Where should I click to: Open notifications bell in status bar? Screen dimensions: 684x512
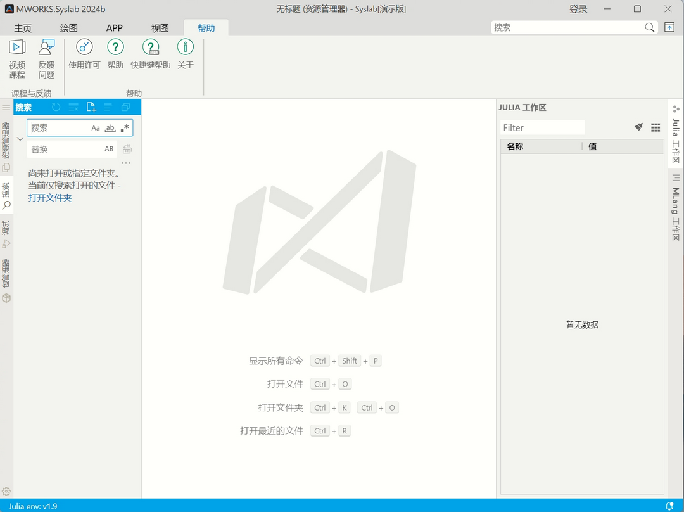pos(669,506)
